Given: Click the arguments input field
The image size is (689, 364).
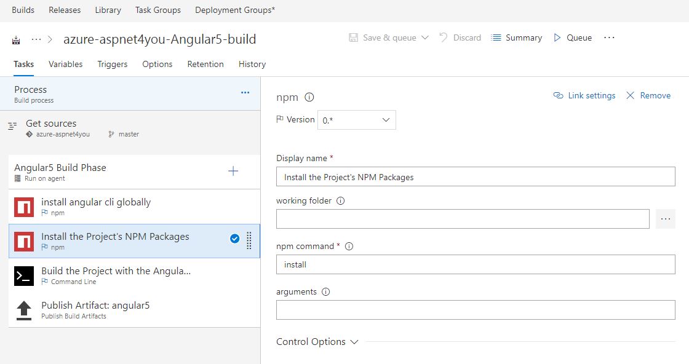Looking at the screenshot, I should (476, 310).
